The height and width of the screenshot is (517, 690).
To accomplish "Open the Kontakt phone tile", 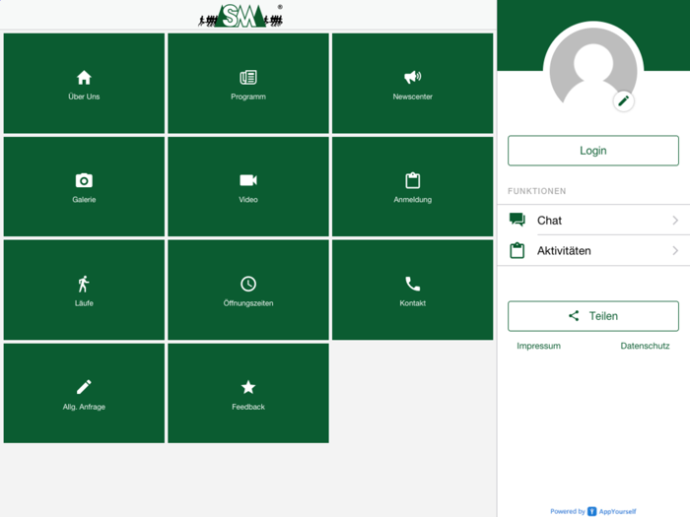I will click(x=412, y=291).
